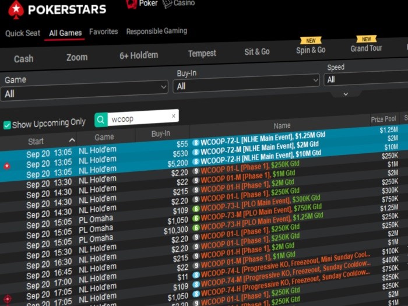408x306 pixels.
Task: Click the $10,300 buy-in cell
Action: pos(176,230)
